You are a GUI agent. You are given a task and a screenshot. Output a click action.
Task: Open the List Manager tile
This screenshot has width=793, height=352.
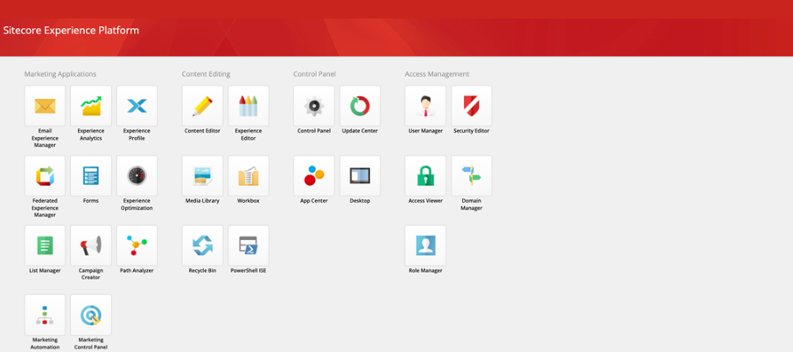tap(45, 245)
